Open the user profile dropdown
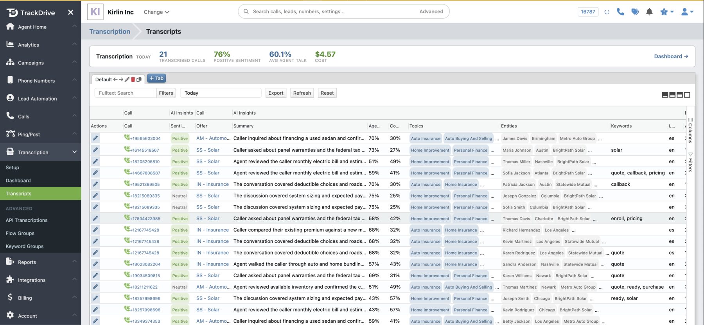This screenshot has width=704, height=325. 687,12
